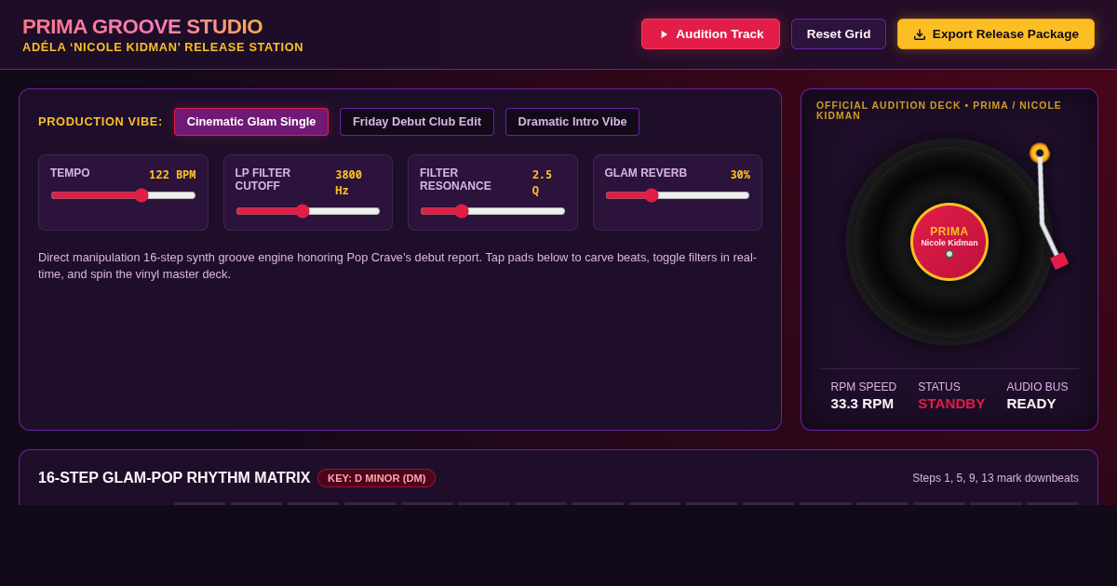
Task: Click the PRIMA Nicole Kidman vinyl label
Action: (949, 242)
